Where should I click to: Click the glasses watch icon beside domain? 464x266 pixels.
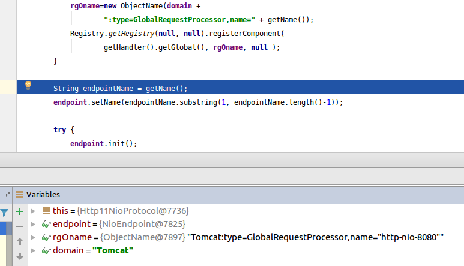click(46, 250)
